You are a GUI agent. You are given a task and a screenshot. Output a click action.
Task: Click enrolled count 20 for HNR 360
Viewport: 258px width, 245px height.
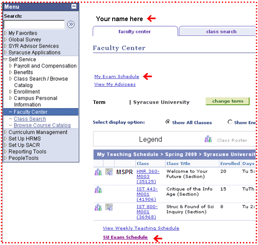[x=223, y=171]
